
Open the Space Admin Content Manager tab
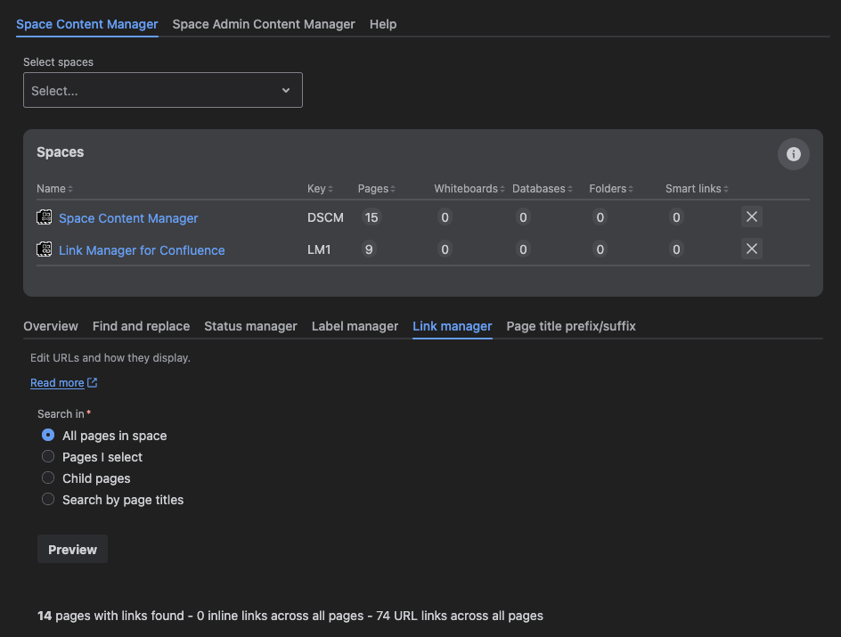pyautogui.click(x=264, y=24)
